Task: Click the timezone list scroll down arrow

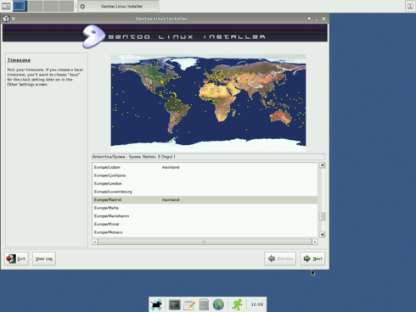Action: (x=322, y=234)
